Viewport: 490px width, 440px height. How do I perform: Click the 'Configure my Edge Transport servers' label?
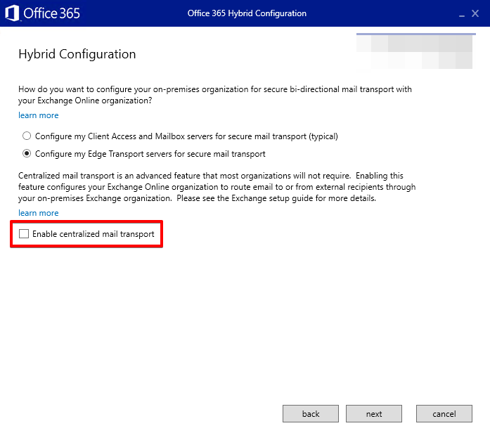pyautogui.click(x=150, y=154)
